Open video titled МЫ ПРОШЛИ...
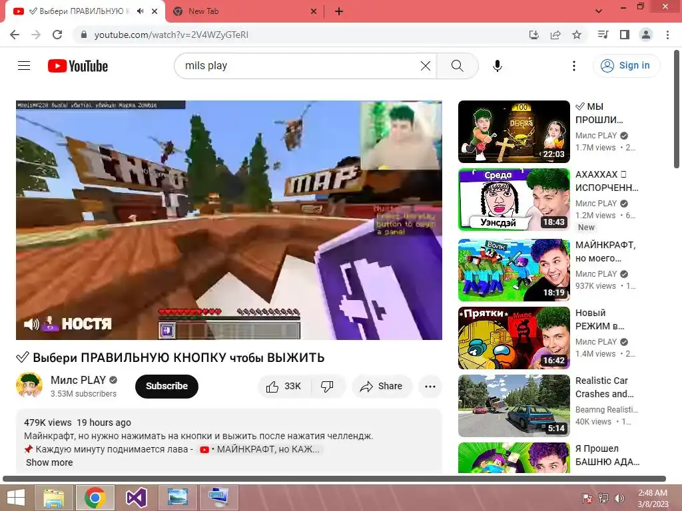 [599, 113]
